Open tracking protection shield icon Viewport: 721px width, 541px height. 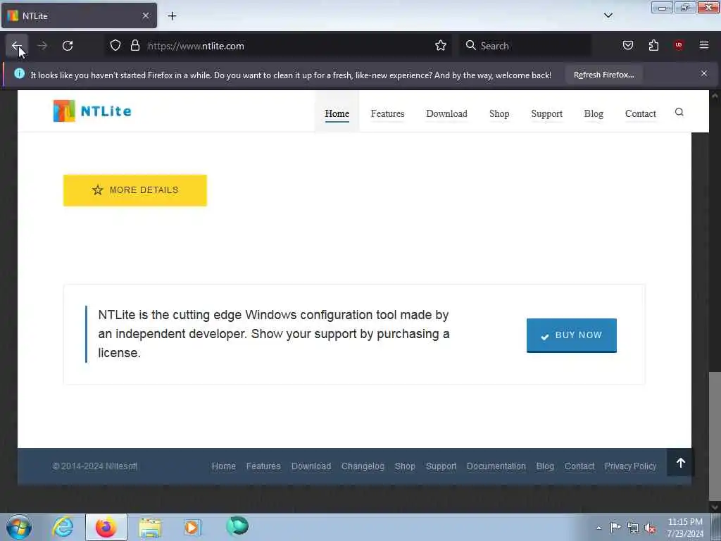click(x=115, y=46)
